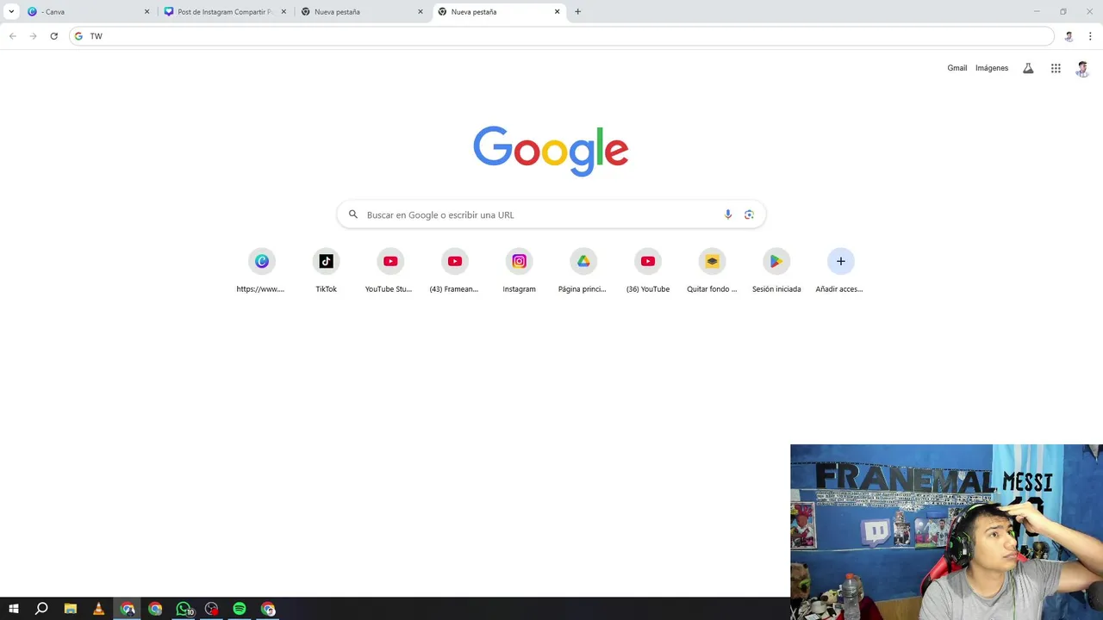Open the Gmail link
Image resolution: width=1103 pixels, height=620 pixels.
pyautogui.click(x=957, y=68)
